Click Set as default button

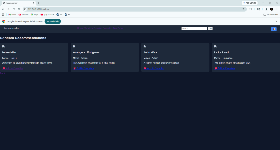52,21
